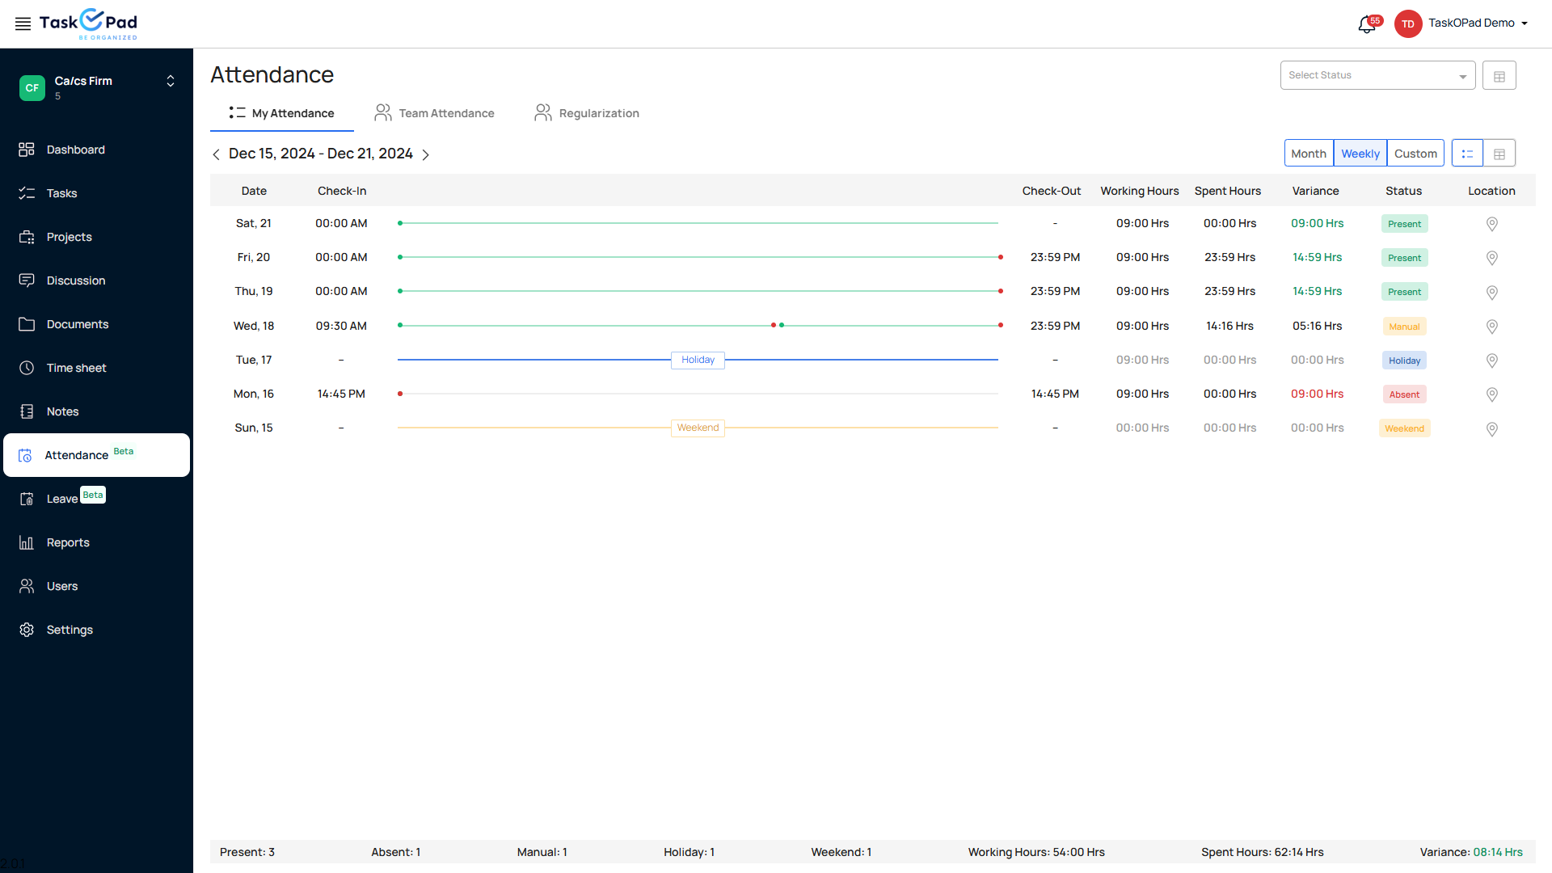Open Time sheet from sidebar
Viewport: 1552px width, 873px height.
(x=76, y=368)
